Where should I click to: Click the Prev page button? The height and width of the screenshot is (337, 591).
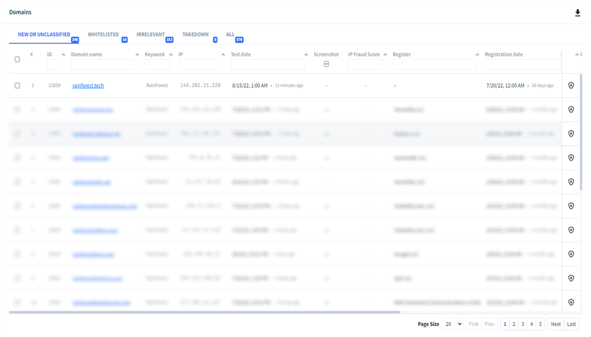[489, 324]
